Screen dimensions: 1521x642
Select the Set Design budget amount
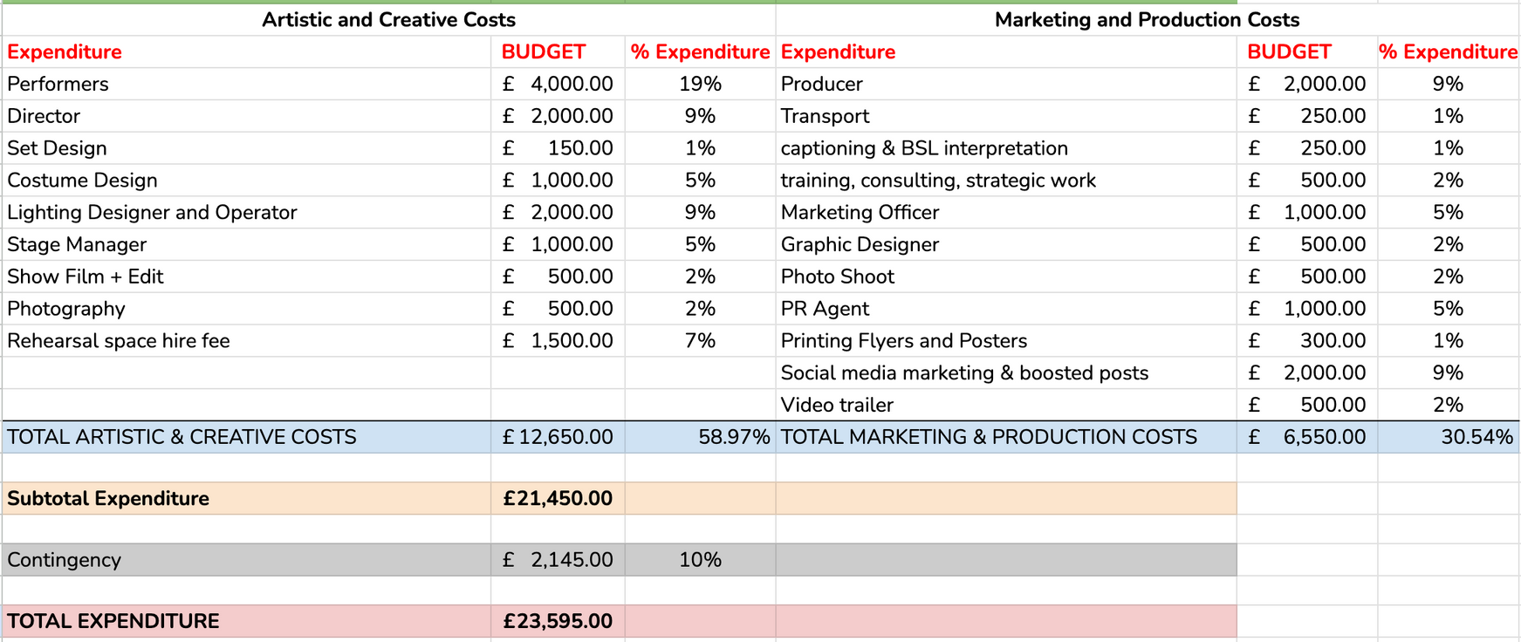pos(558,148)
